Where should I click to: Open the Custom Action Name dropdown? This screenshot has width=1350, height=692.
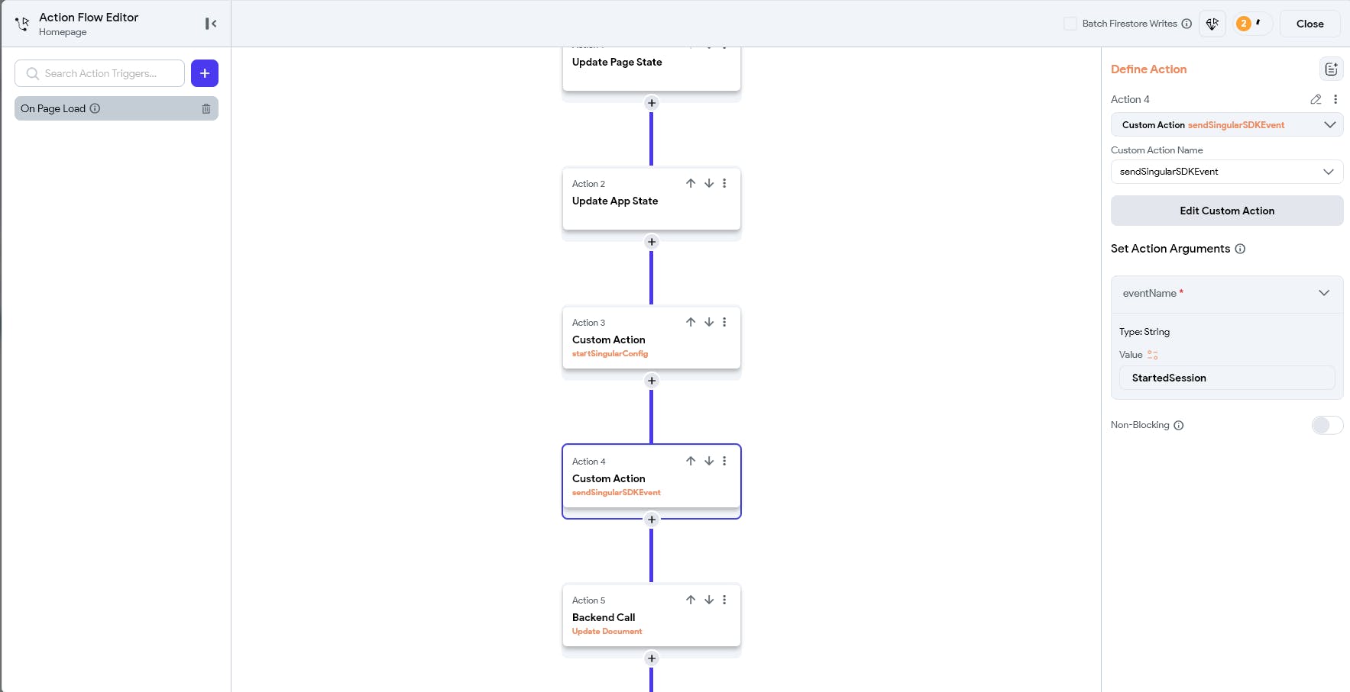[x=1226, y=172]
